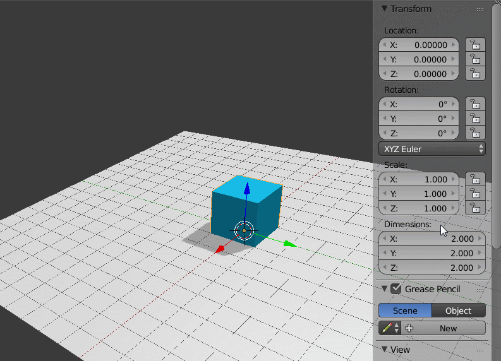
Task: Click the plus icon on the New button
Action: (x=409, y=328)
